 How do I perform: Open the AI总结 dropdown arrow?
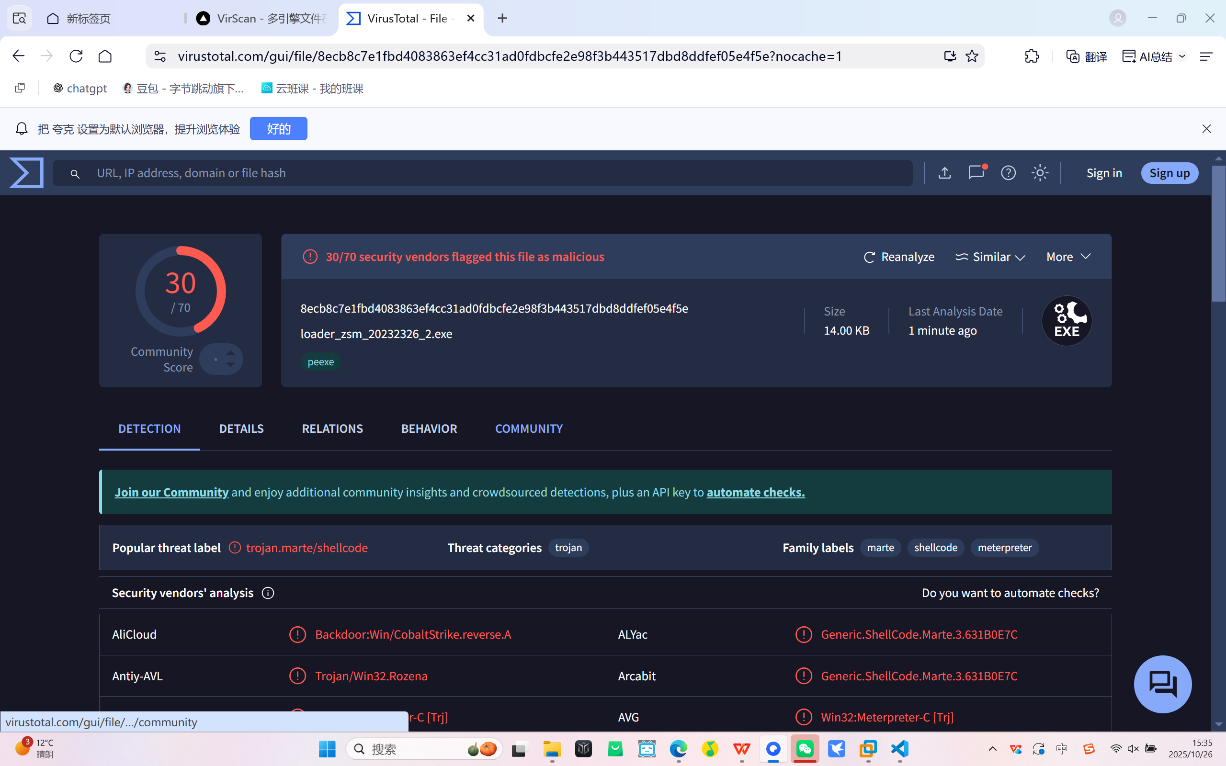click(x=1182, y=56)
